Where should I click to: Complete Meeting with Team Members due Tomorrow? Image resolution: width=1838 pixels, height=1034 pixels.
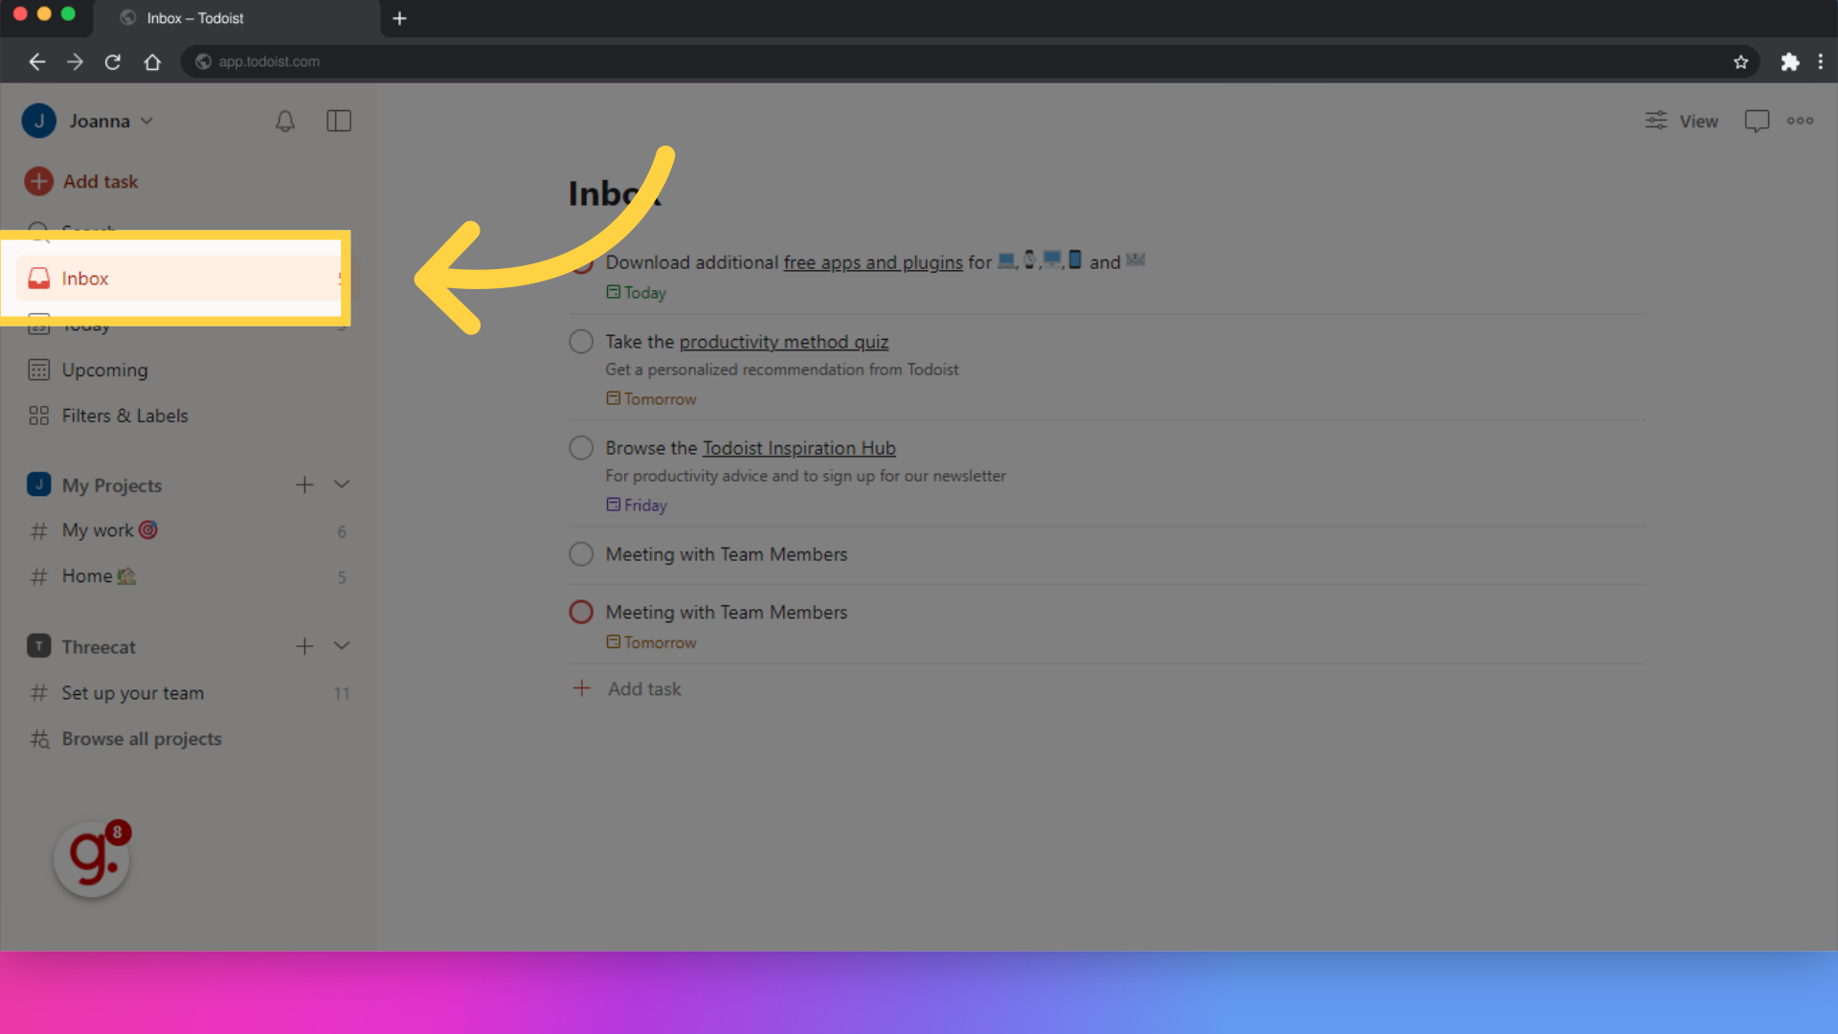(581, 613)
